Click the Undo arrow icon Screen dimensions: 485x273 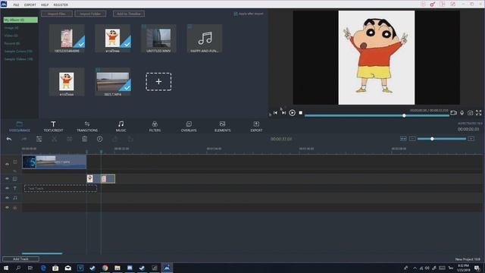click(x=9, y=139)
